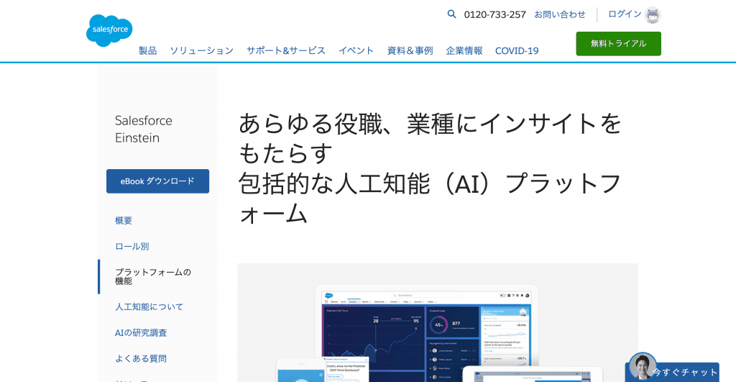Select プラットフォームの機能 in the sidebar
The image size is (736, 382).
153,277
